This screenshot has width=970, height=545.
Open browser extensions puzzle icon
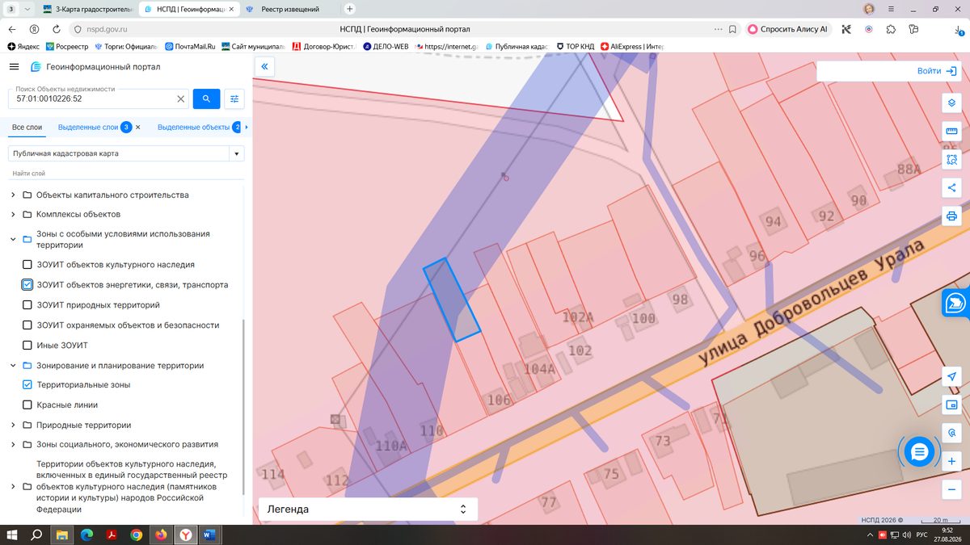pyautogui.click(x=891, y=29)
